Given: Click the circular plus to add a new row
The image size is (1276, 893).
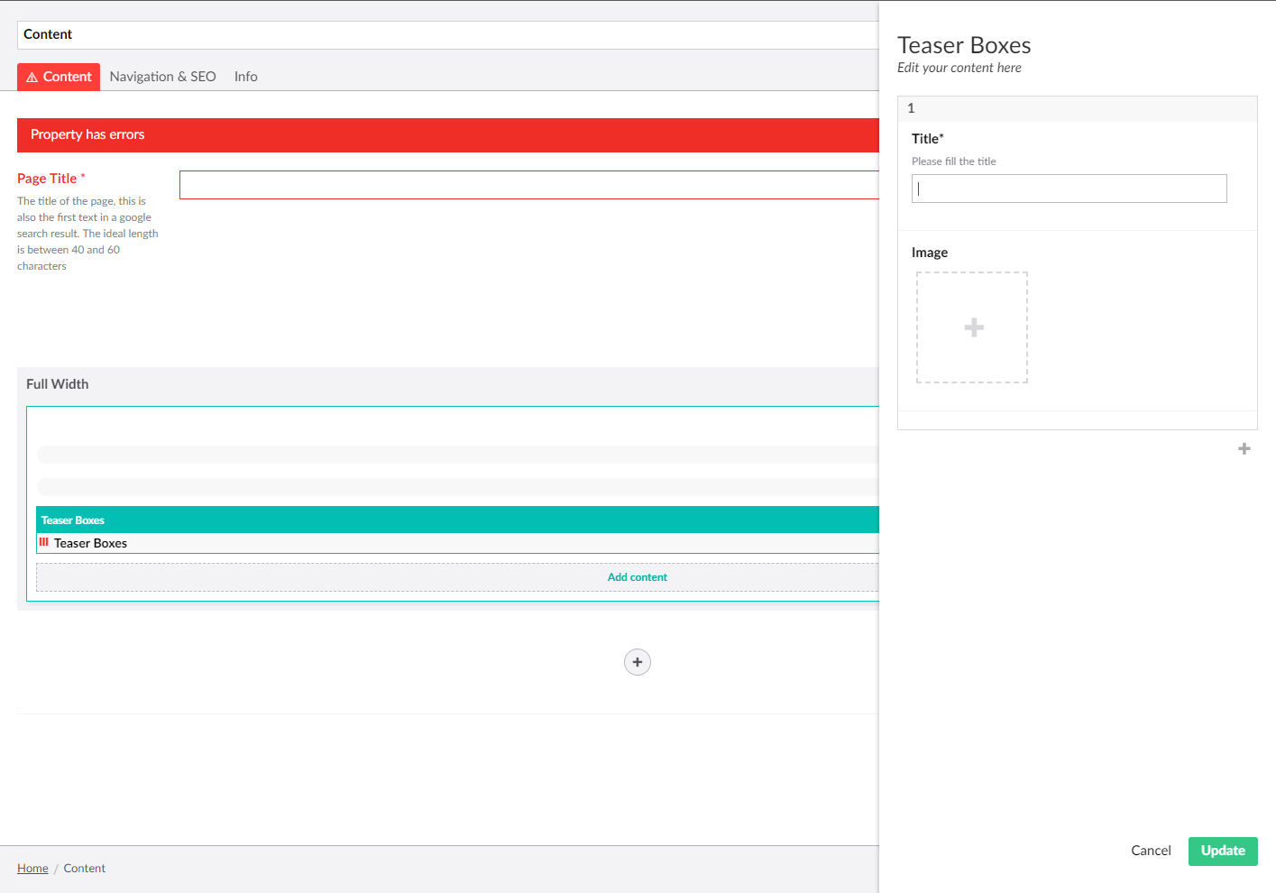Looking at the screenshot, I should click(x=638, y=662).
